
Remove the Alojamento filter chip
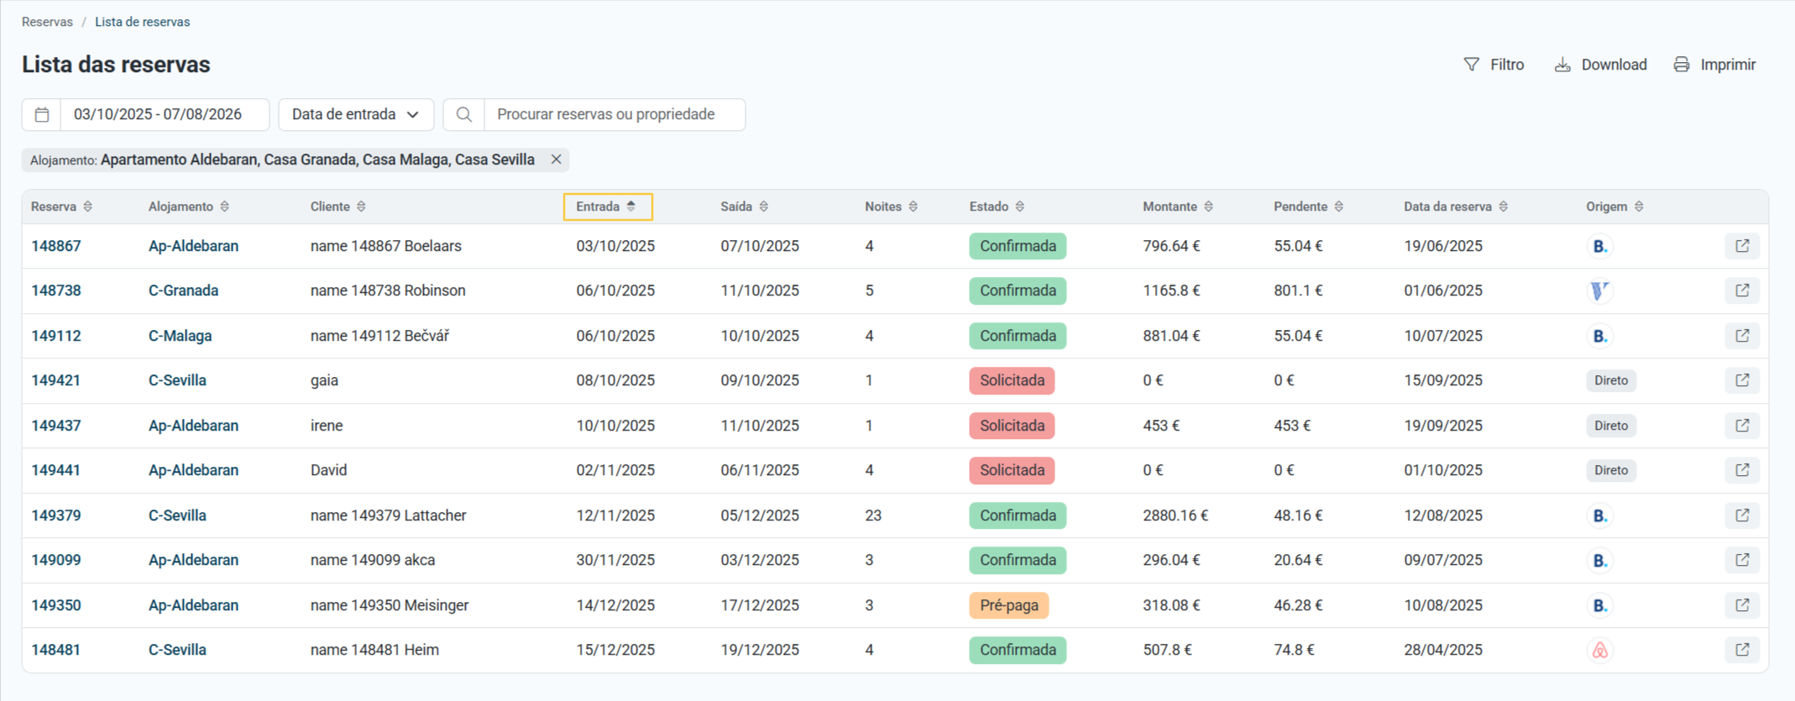(x=556, y=160)
